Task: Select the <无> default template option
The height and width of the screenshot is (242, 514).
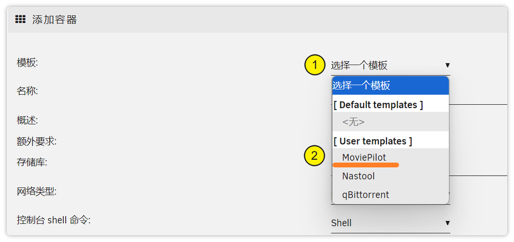Action: [353, 122]
